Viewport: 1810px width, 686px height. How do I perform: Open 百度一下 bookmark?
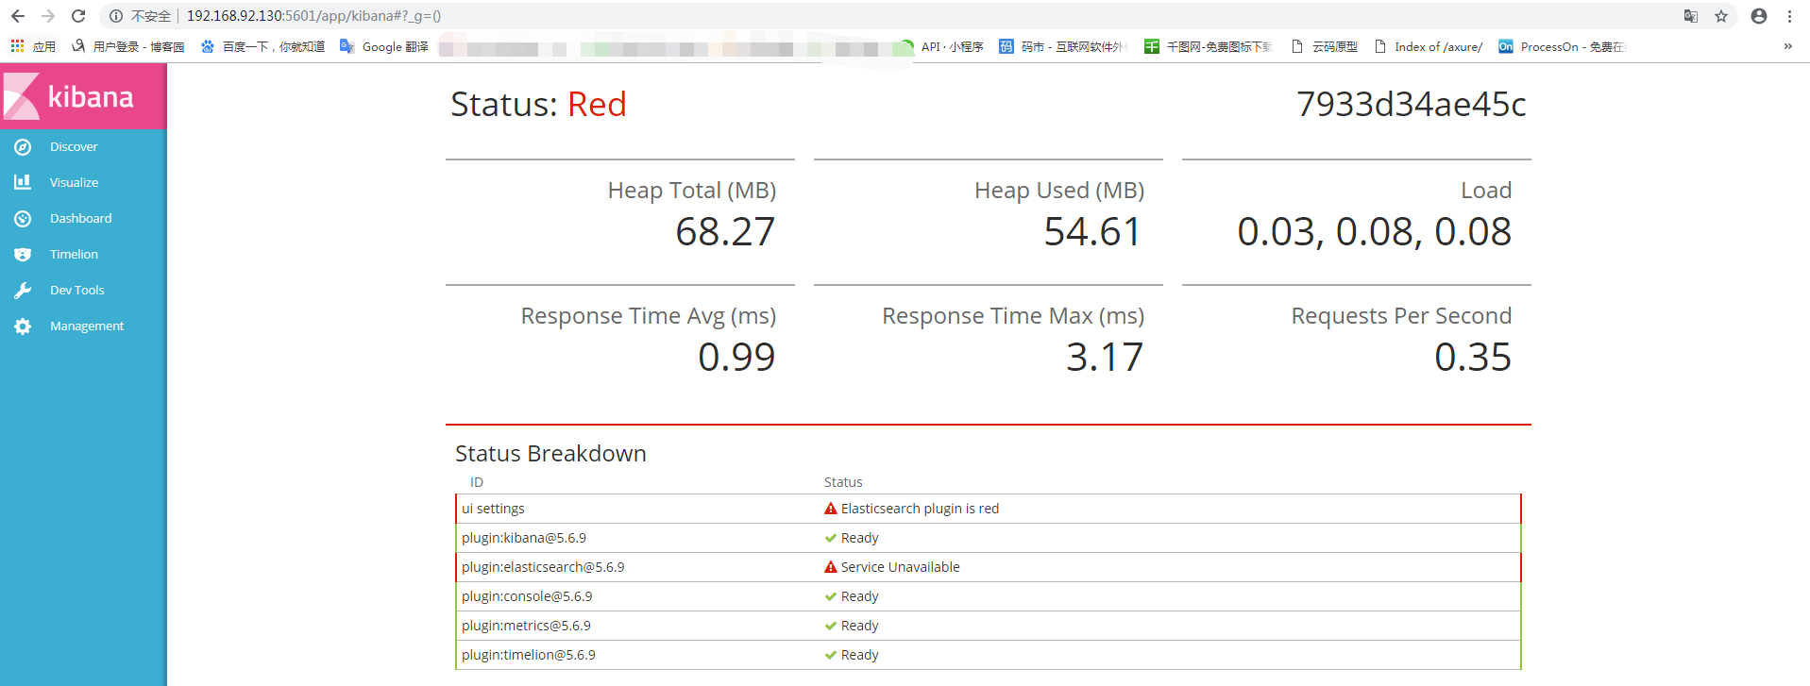(262, 46)
